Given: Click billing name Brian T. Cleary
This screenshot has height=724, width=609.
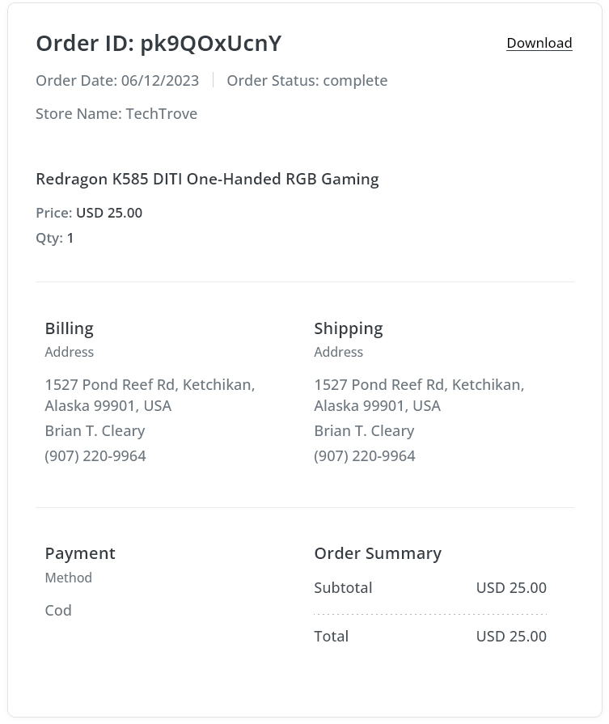Looking at the screenshot, I should pos(95,431).
